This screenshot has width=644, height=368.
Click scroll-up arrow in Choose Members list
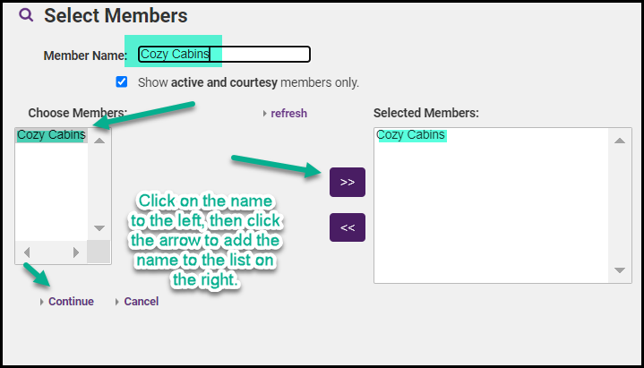pyautogui.click(x=99, y=140)
